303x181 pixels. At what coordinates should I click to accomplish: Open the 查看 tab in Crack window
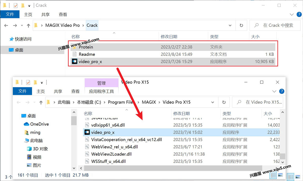[63, 15]
